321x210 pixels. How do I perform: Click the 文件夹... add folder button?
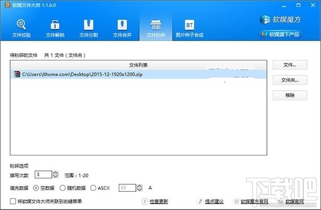point(290,80)
